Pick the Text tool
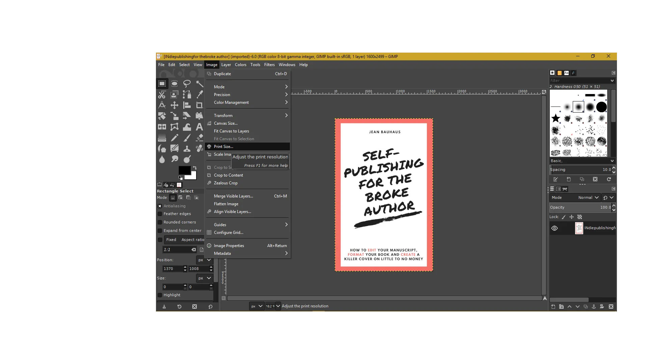This screenshot has height=364, width=648. pos(199,127)
